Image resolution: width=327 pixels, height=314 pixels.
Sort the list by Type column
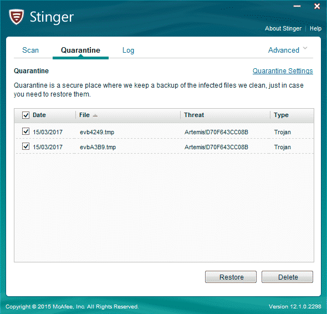tap(281, 115)
